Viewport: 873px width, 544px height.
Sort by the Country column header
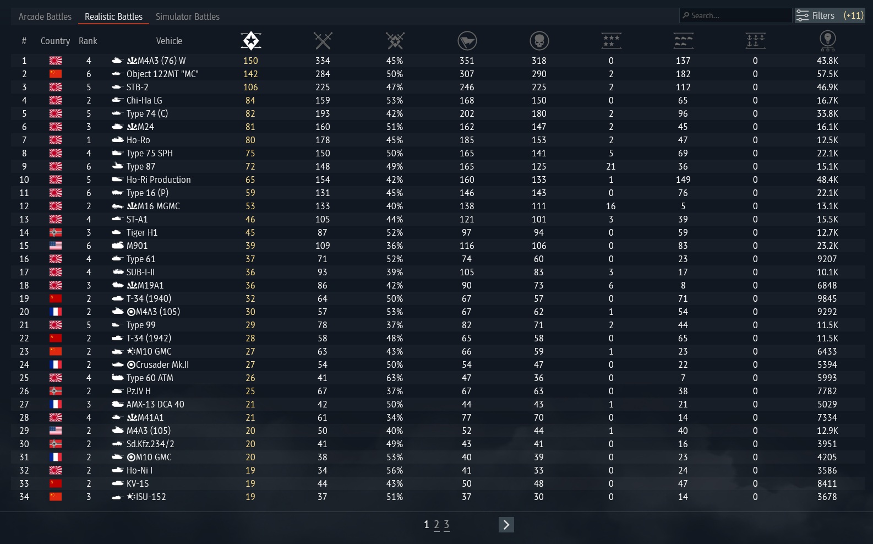[x=55, y=41]
